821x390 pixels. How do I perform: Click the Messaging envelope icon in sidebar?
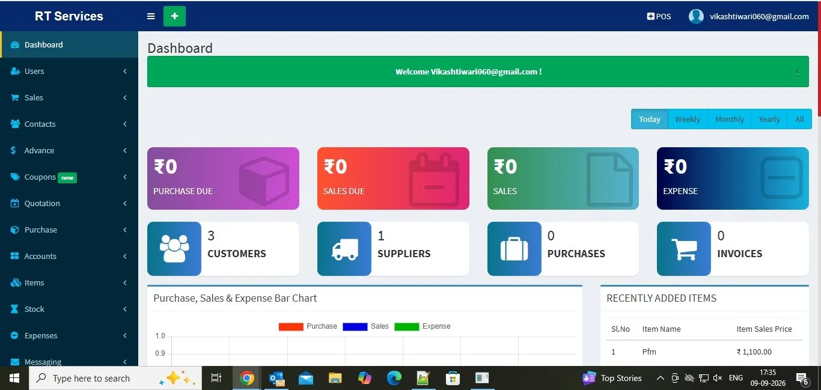pos(15,362)
